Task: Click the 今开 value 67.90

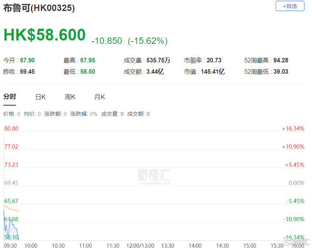Action: (27, 60)
